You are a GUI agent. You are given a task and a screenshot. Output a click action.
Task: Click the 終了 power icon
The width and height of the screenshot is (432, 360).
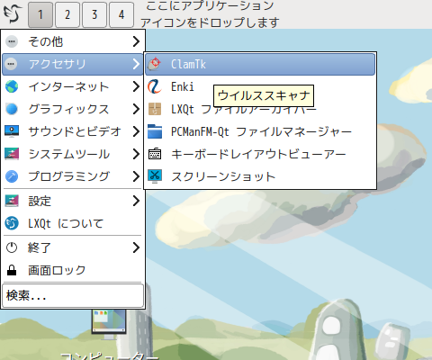click(x=12, y=247)
